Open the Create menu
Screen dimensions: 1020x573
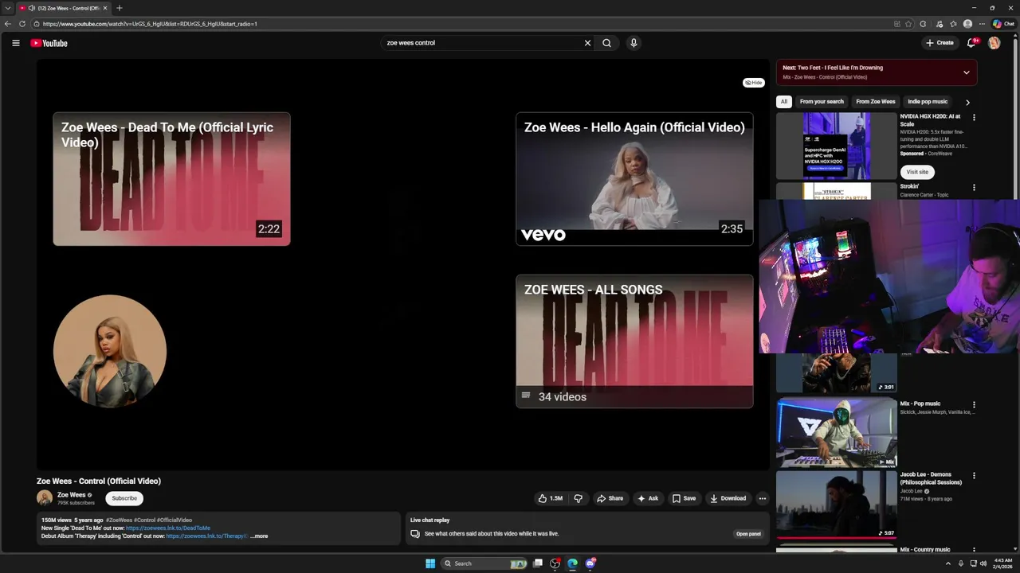940,43
